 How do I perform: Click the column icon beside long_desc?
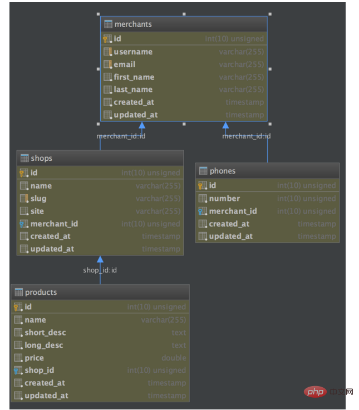[x=18, y=345]
